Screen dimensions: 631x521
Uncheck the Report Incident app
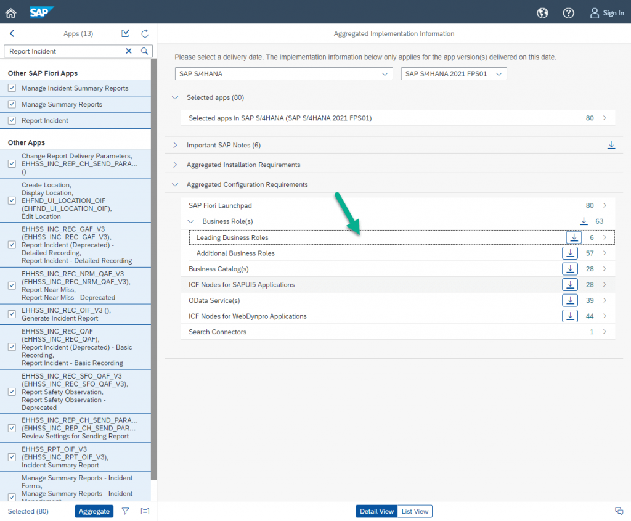click(x=12, y=120)
